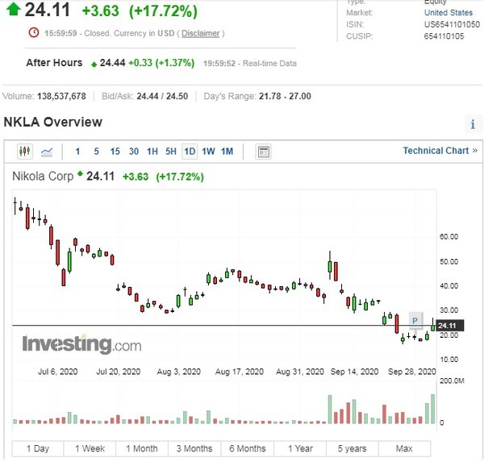484x462 pixels.
Task: Set chart range to 3 Months
Action: [194, 448]
